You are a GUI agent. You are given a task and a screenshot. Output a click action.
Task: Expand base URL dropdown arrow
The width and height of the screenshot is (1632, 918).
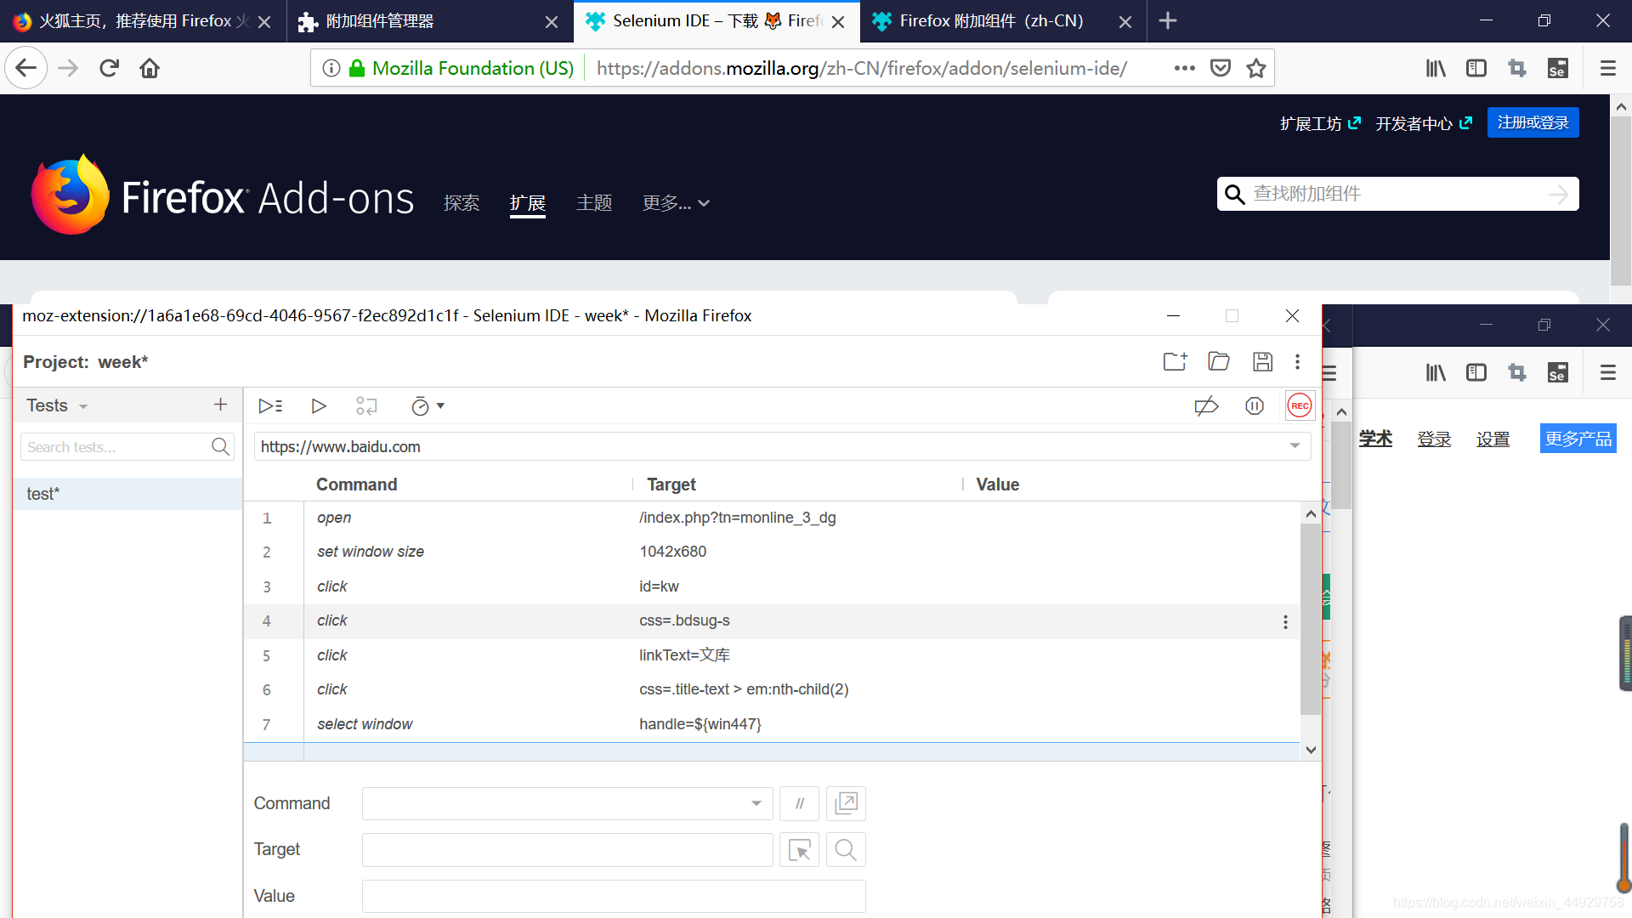(x=1295, y=446)
